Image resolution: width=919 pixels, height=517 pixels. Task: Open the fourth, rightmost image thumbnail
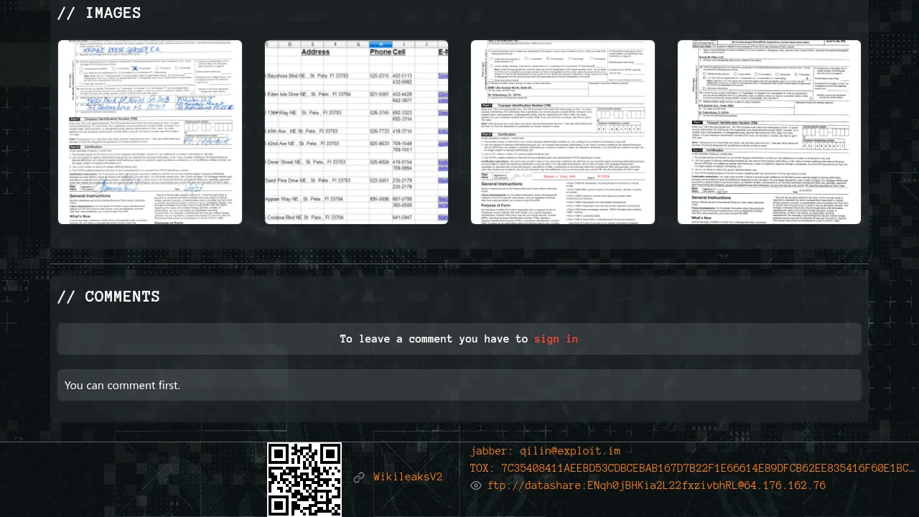769,132
